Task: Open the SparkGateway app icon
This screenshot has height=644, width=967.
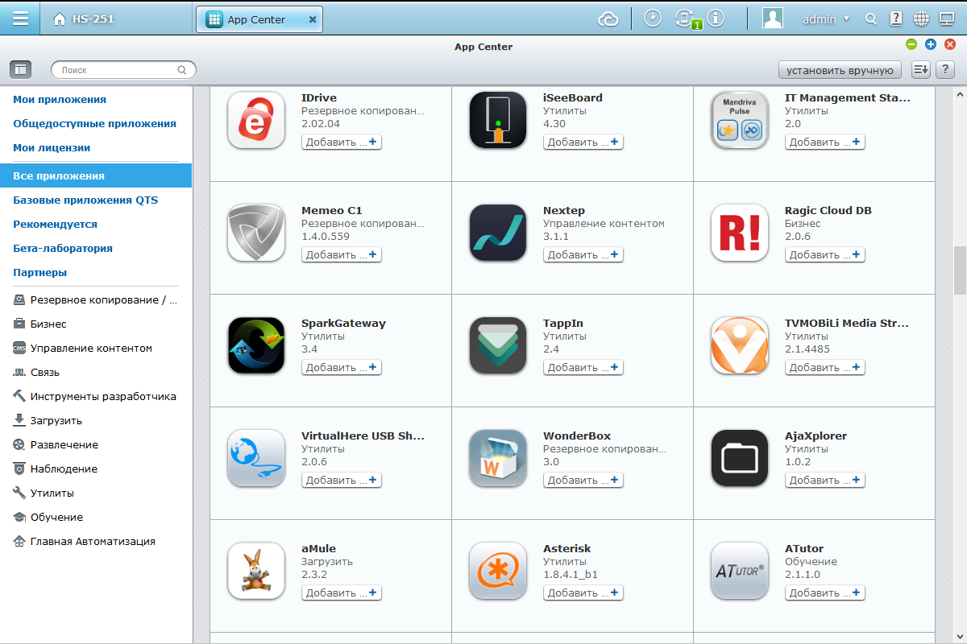Action: (x=256, y=345)
